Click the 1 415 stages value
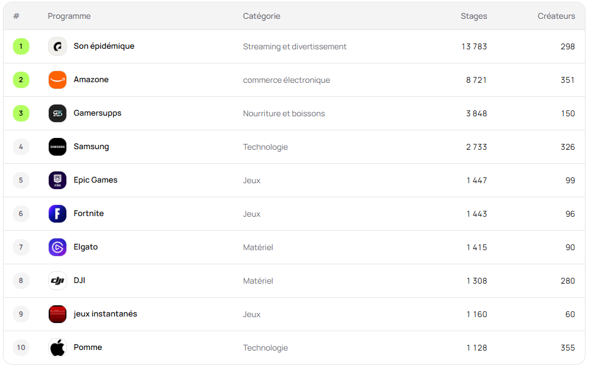Screen dimensions: 589x367 pyautogui.click(x=477, y=247)
